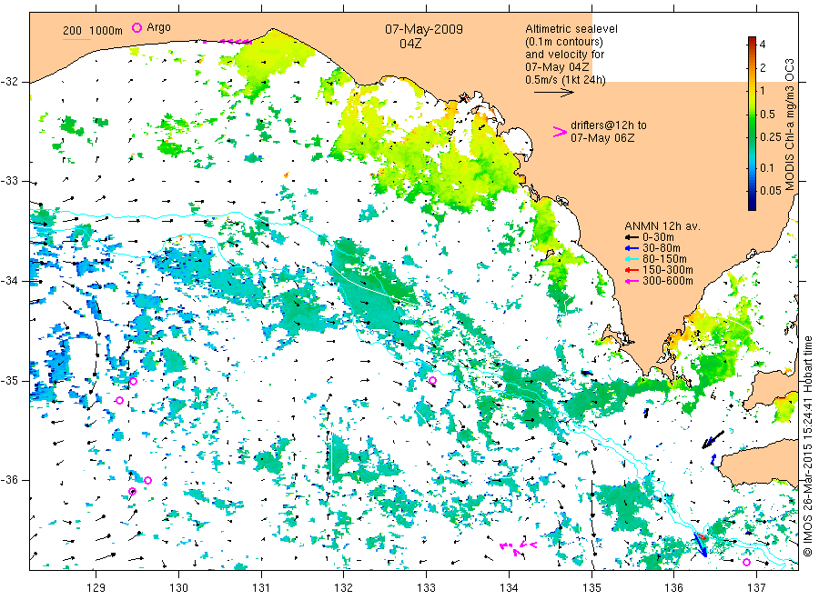
Task: Click the 'Altimetric sealevel' label
Action: click(x=571, y=29)
